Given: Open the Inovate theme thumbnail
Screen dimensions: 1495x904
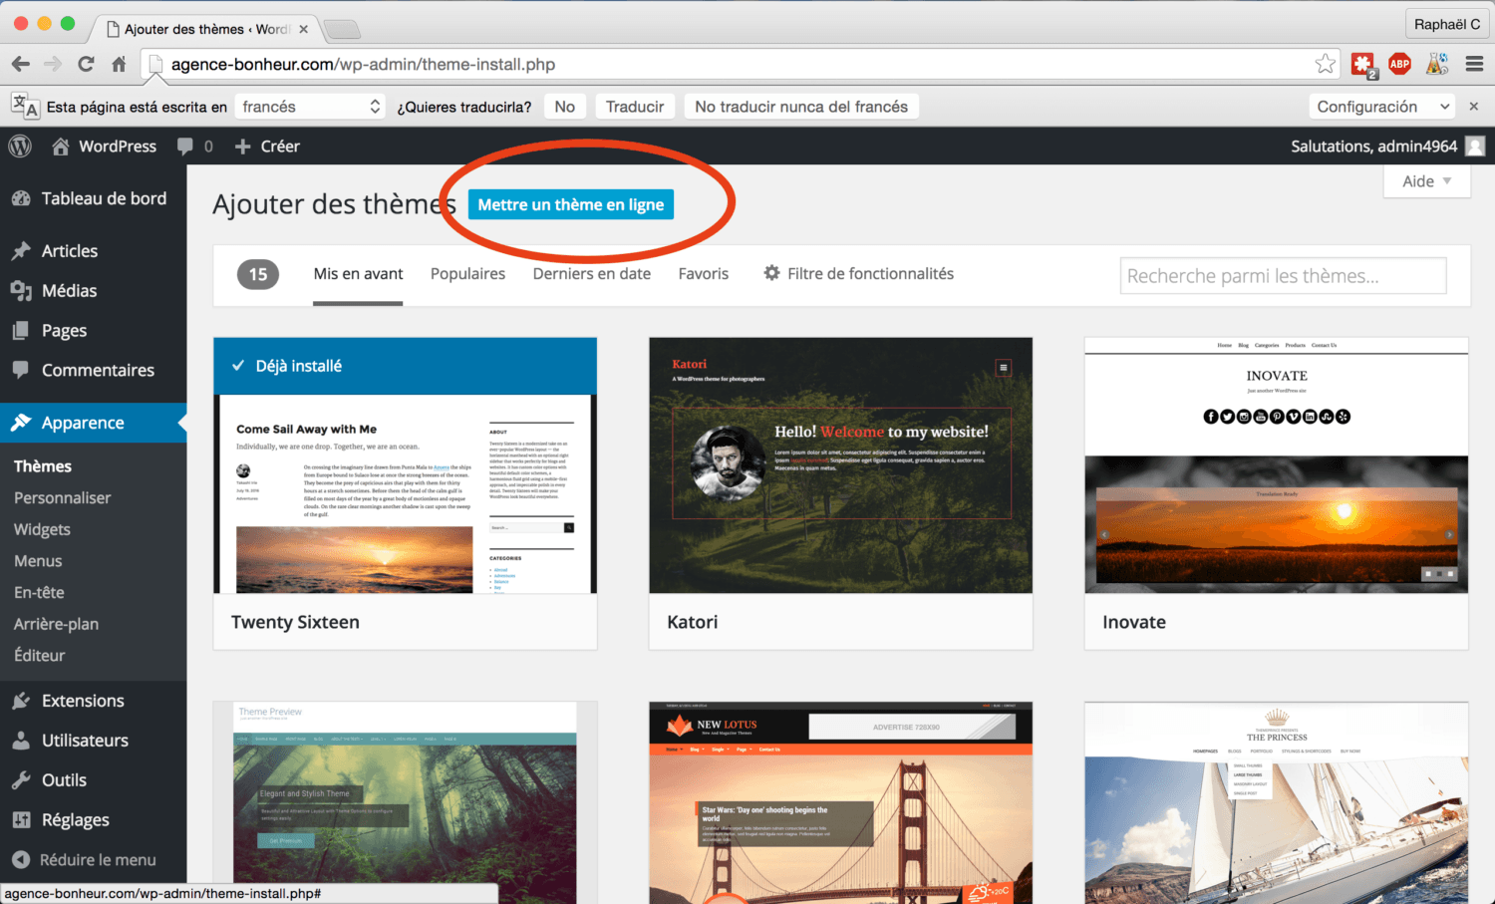Looking at the screenshot, I should (x=1276, y=465).
